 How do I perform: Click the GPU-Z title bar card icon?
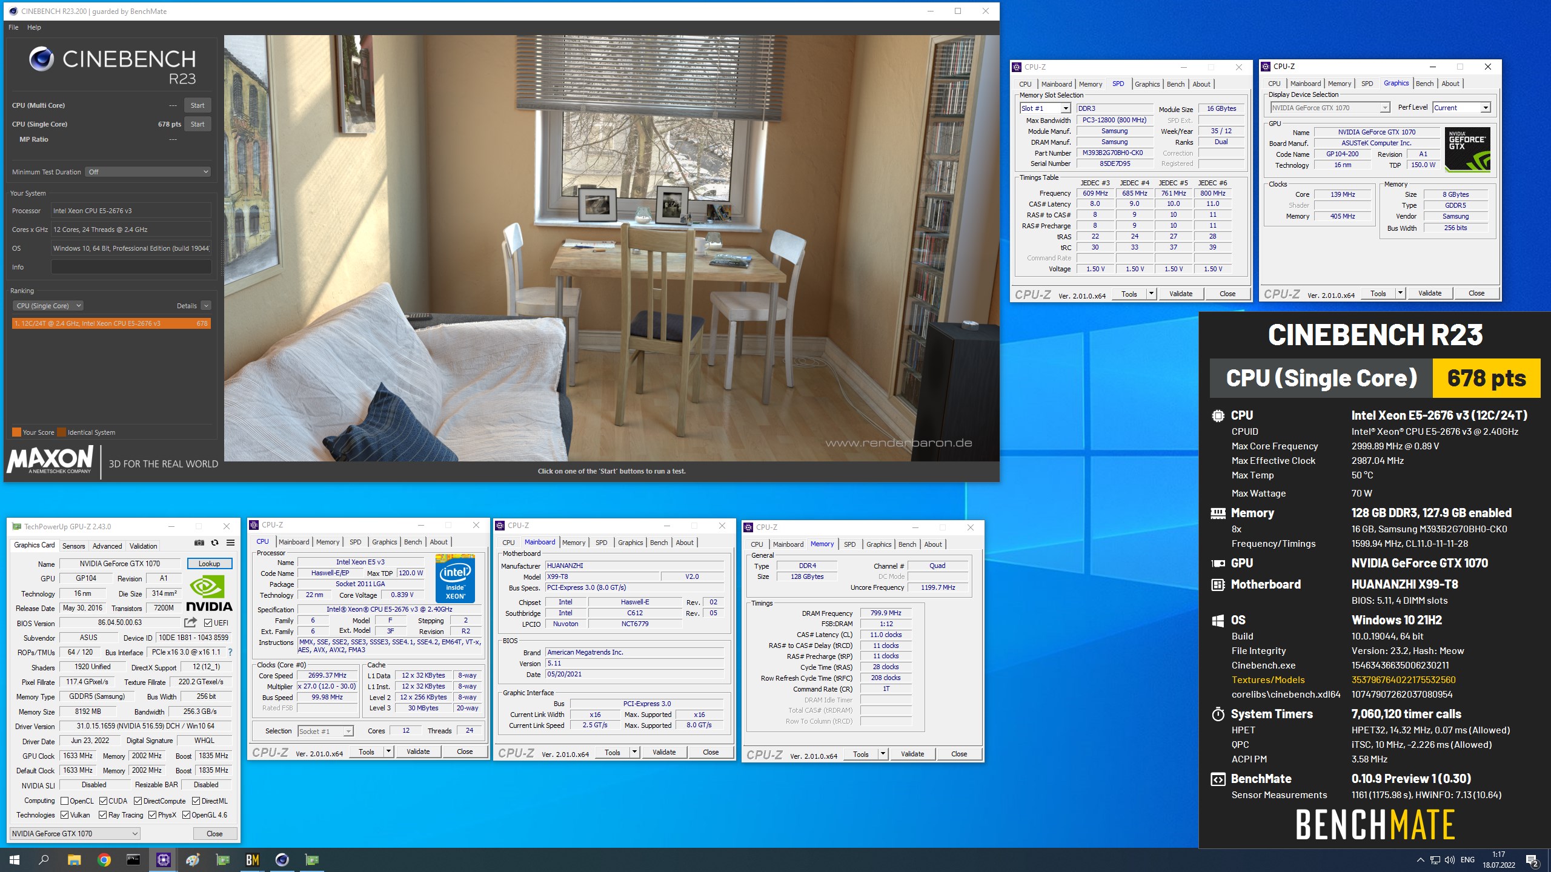click(x=16, y=526)
